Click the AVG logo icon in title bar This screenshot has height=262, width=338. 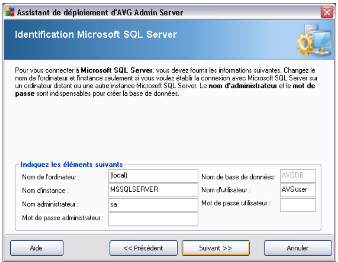pyautogui.click(x=10, y=12)
